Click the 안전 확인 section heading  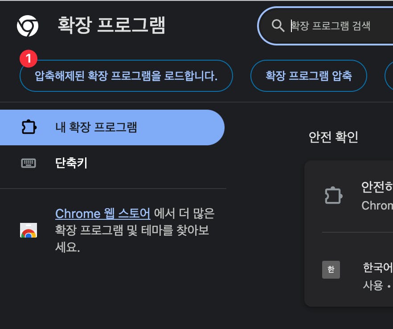[x=333, y=137]
